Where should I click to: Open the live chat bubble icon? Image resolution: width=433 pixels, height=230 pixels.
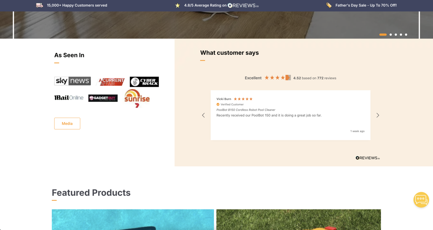(421, 200)
